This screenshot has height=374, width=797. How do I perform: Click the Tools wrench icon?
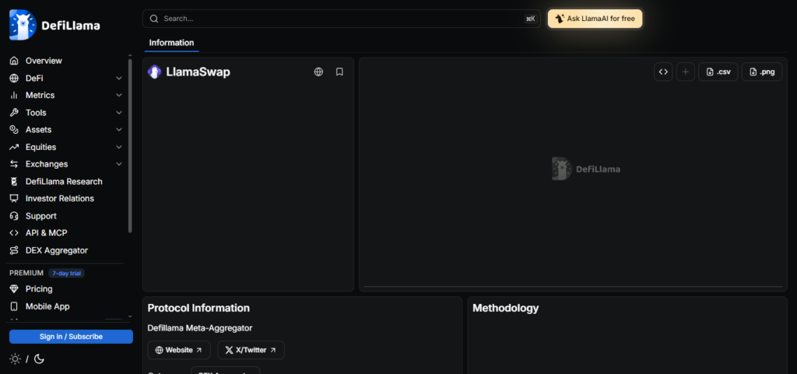coord(14,113)
